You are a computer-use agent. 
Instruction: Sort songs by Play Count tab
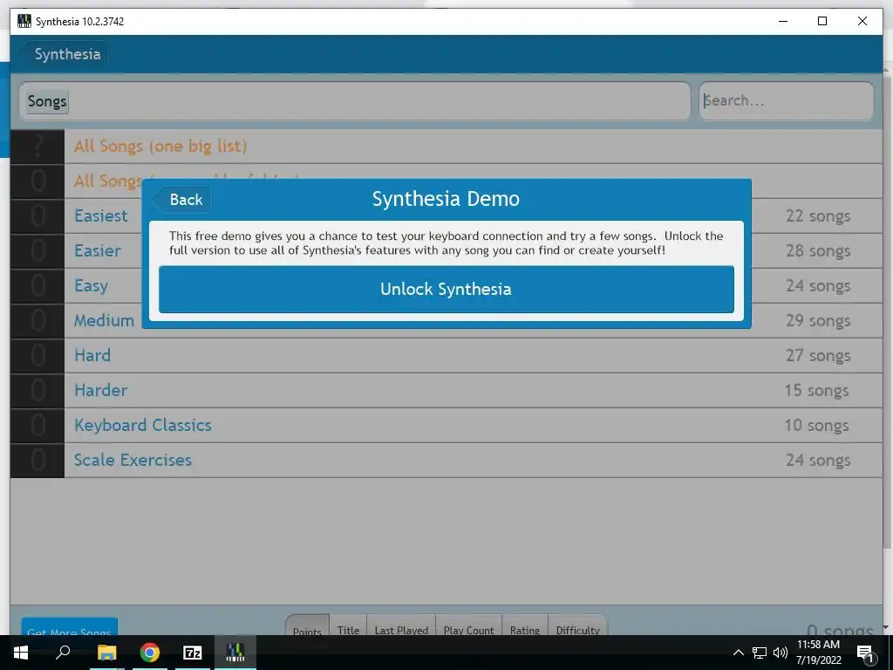[x=468, y=626]
